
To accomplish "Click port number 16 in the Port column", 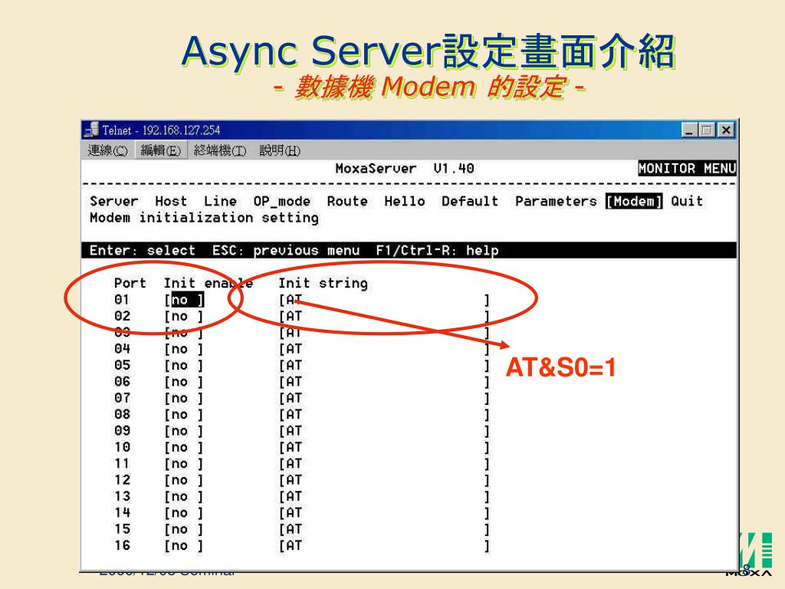I will click(x=122, y=545).
